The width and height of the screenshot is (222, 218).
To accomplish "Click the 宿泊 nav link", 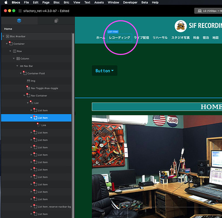I will pos(206,37).
